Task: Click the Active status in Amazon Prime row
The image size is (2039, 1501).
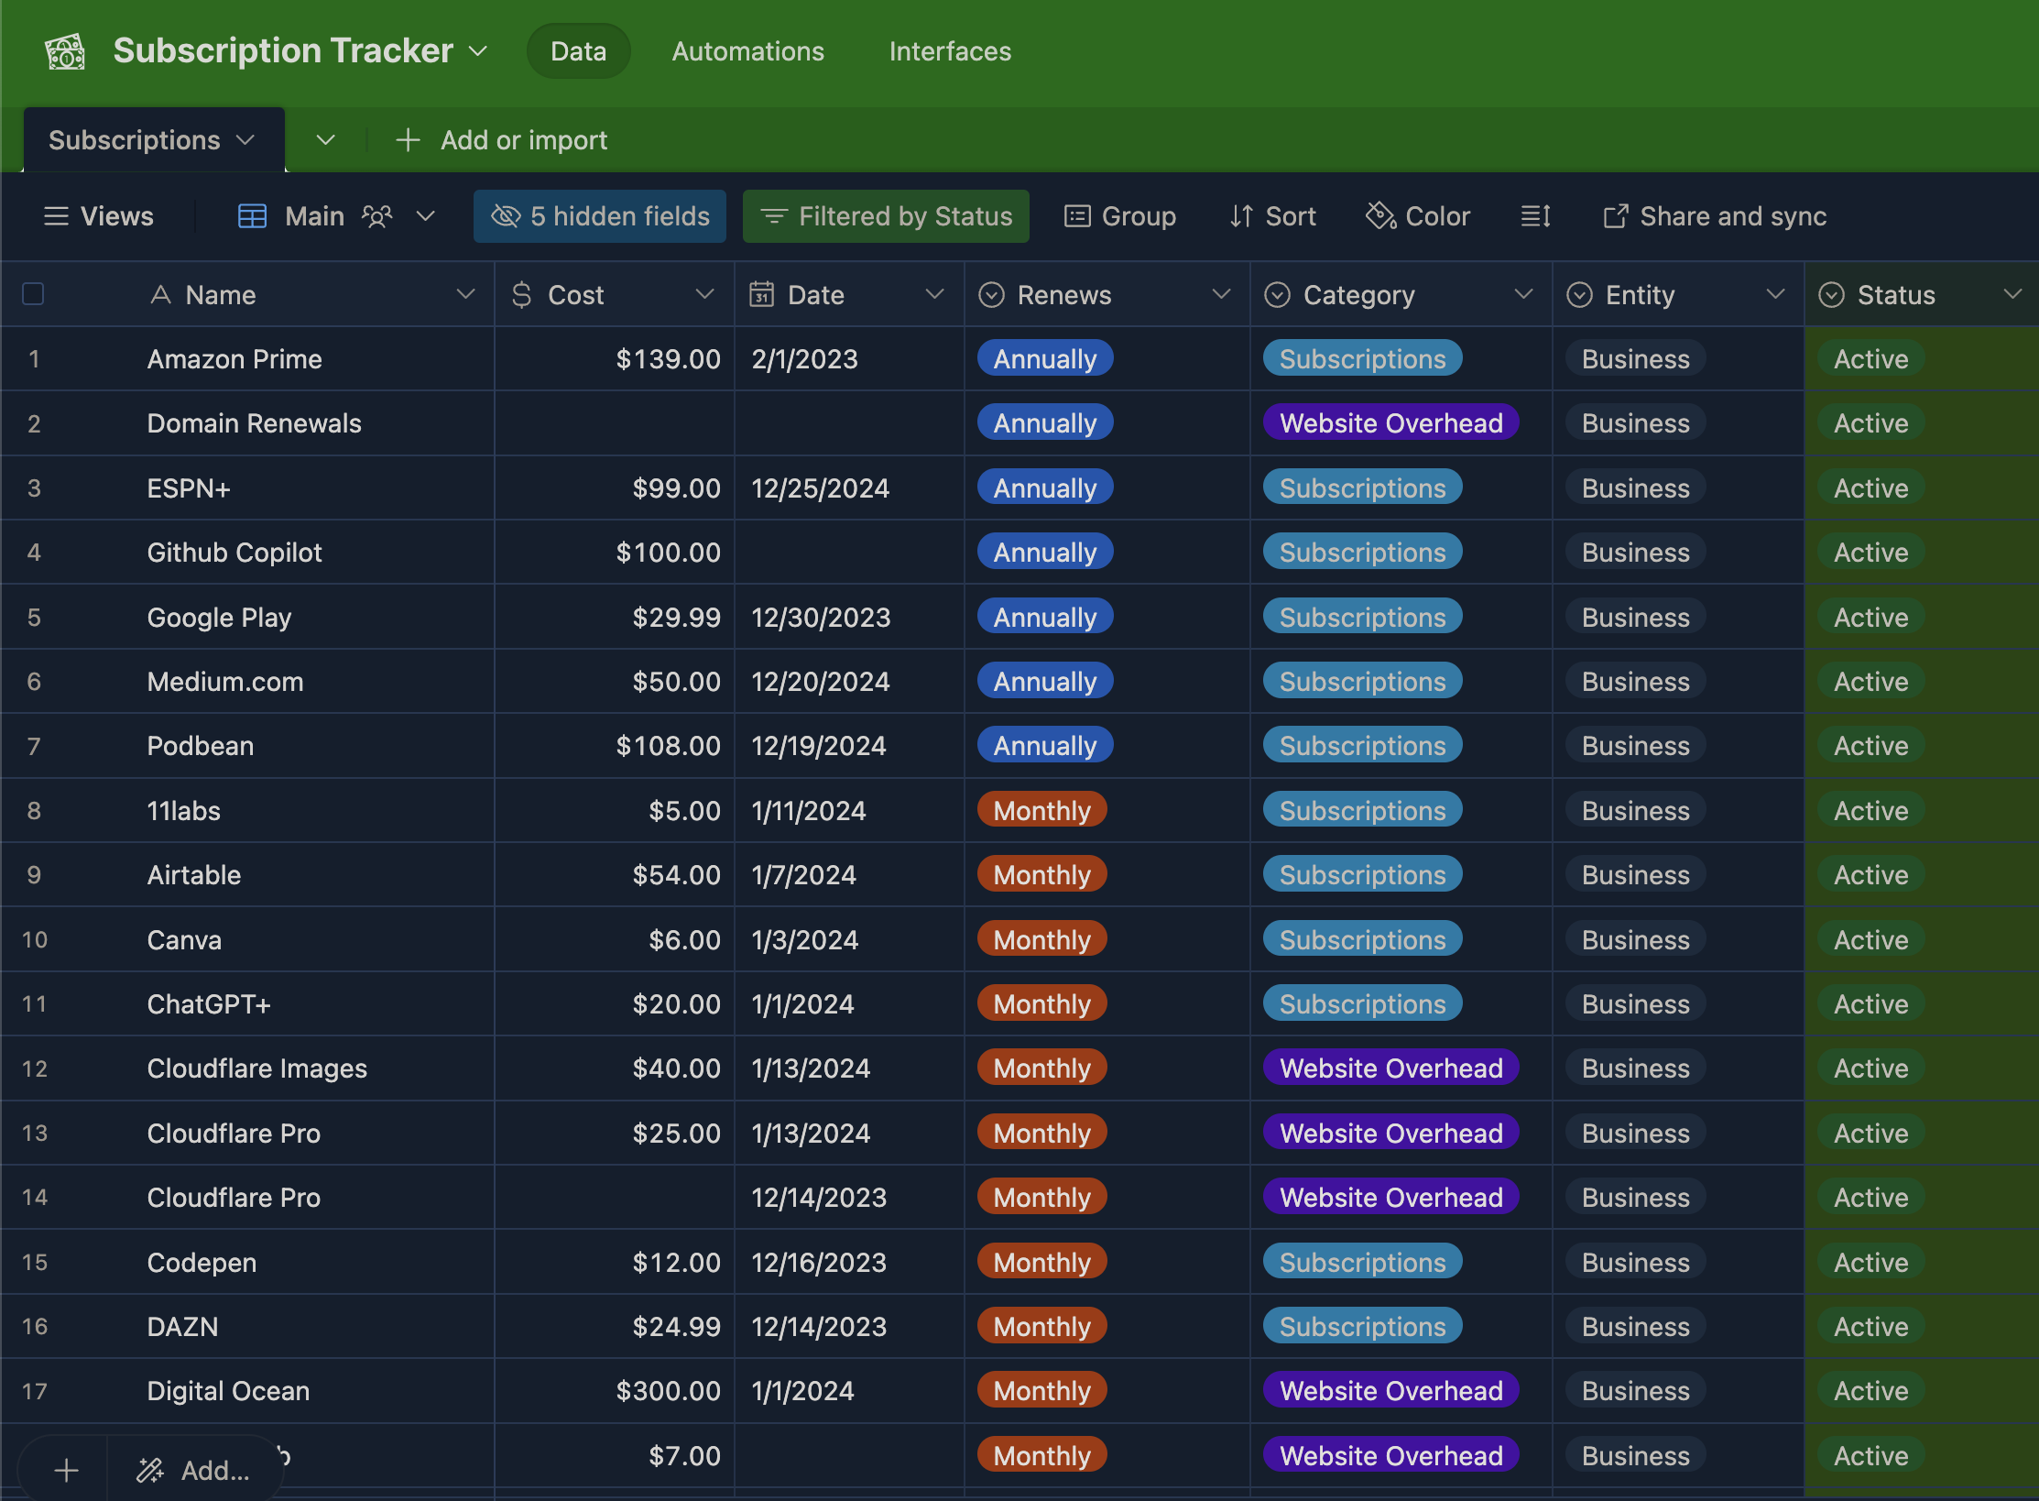Action: [1871, 359]
